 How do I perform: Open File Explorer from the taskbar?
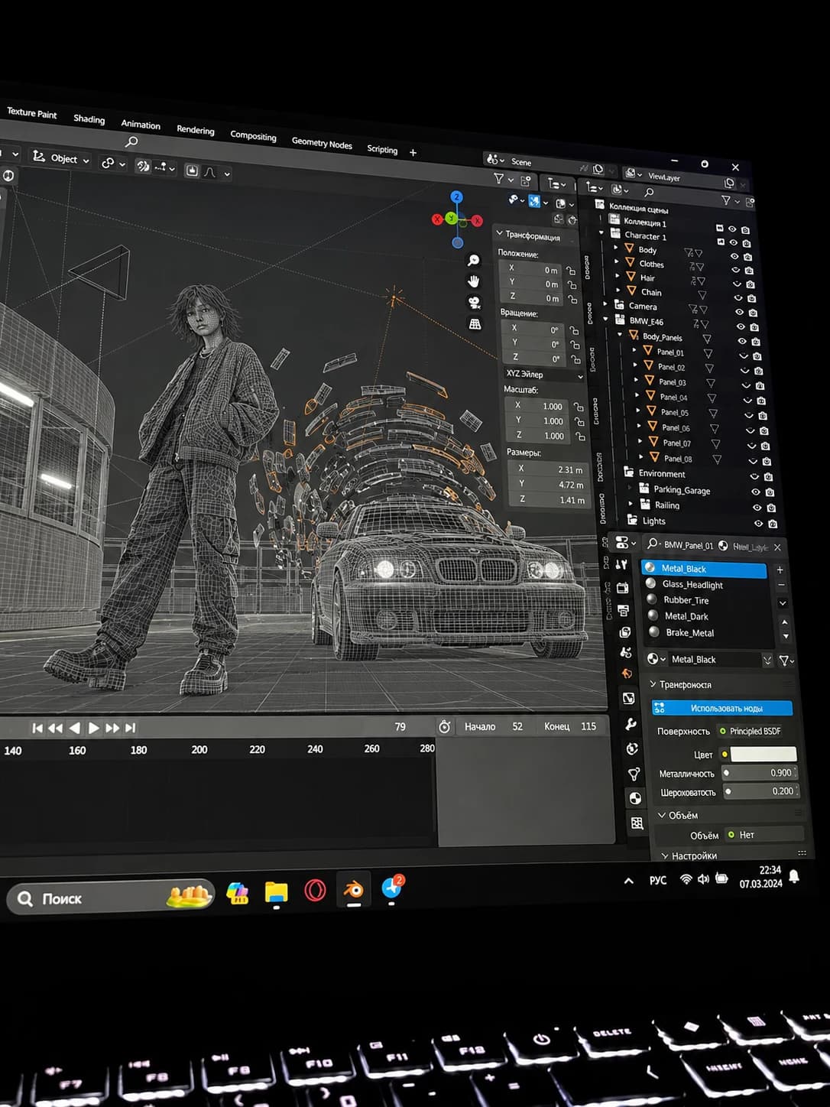coord(276,892)
